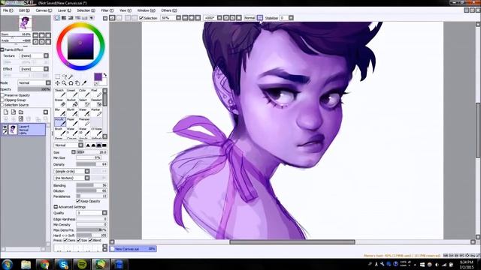Screen dimensions: 481x270
Task: Open the Filter menu
Action: (107, 10)
